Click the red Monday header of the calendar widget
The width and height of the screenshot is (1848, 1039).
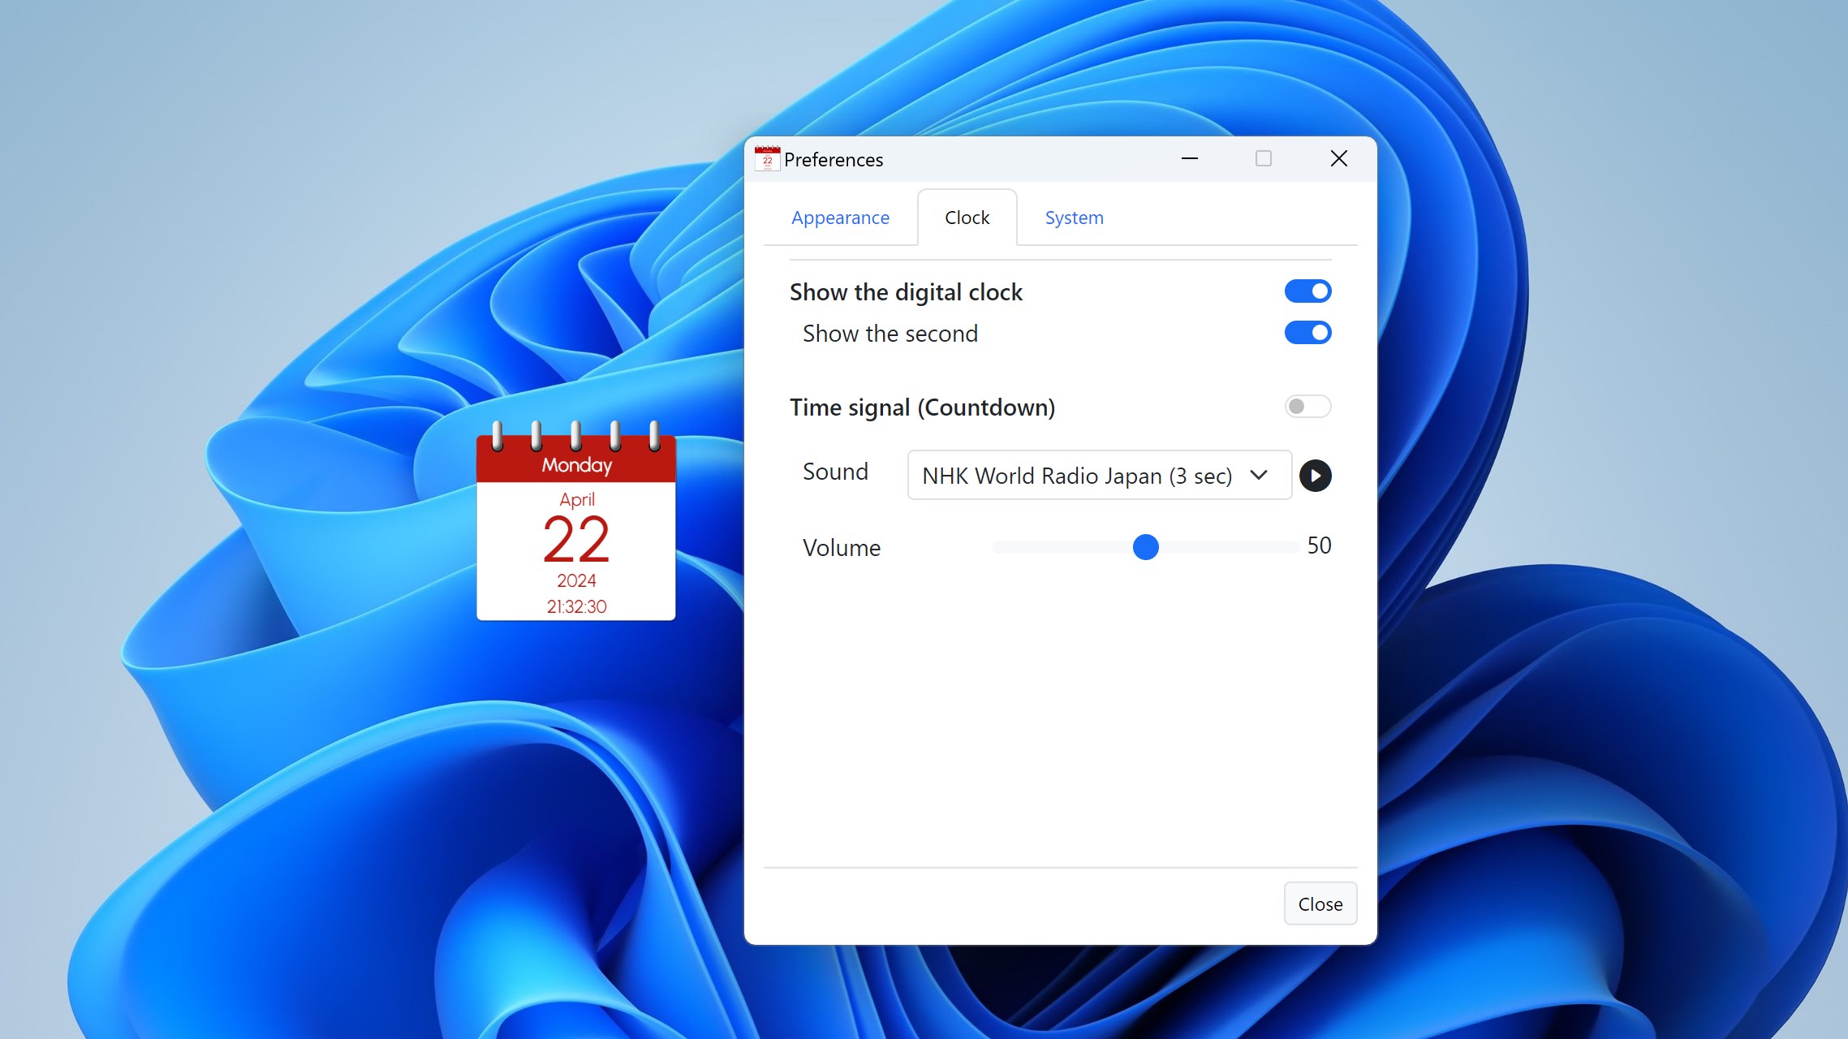click(x=575, y=463)
